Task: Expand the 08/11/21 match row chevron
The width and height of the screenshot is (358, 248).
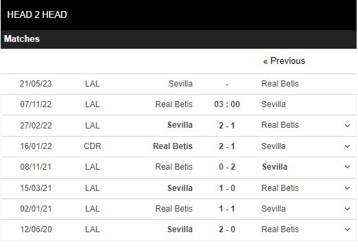Action: 347,167
